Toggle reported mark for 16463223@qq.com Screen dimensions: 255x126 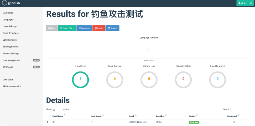click(234, 122)
